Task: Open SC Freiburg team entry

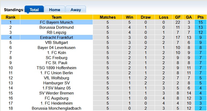Action: (x=56, y=58)
